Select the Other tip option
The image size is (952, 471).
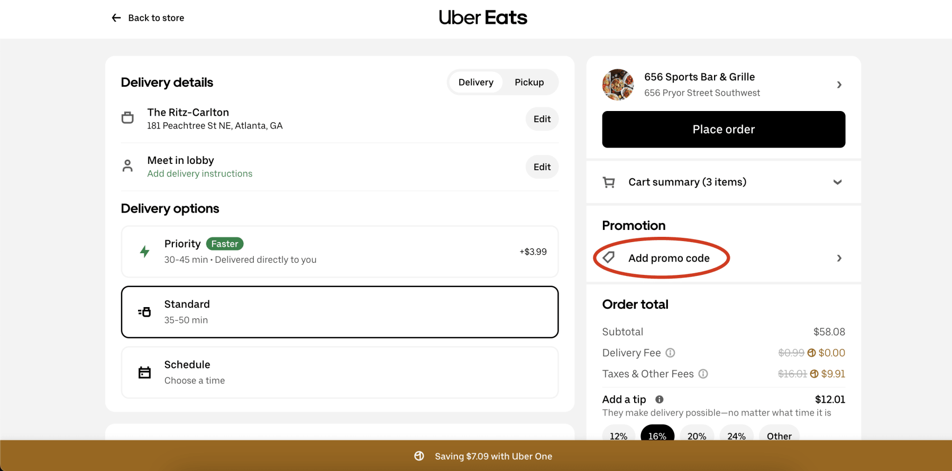[779, 436]
